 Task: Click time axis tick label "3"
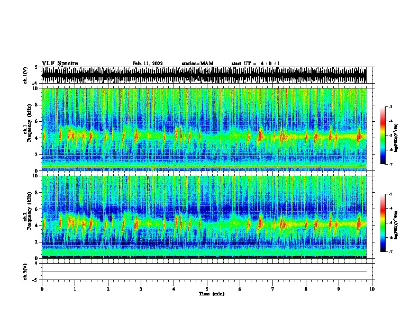[141, 289]
